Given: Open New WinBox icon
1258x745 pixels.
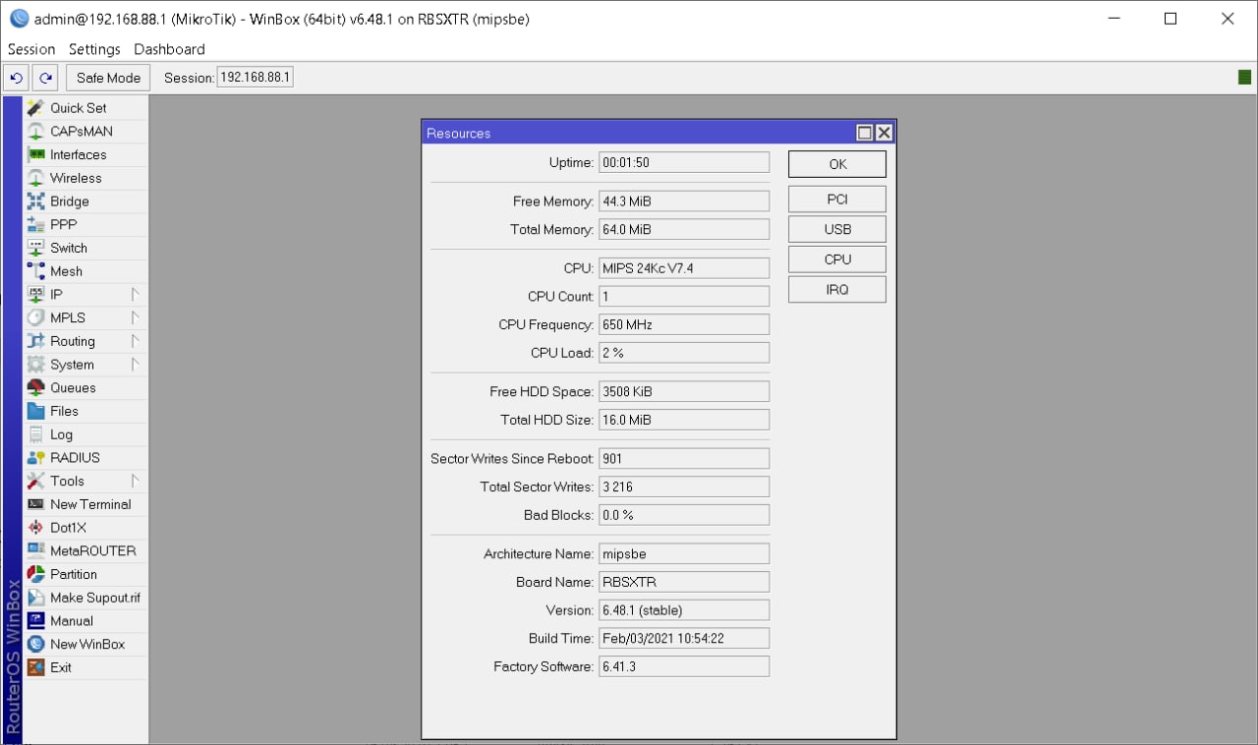Looking at the screenshot, I should [x=35, y=644].
